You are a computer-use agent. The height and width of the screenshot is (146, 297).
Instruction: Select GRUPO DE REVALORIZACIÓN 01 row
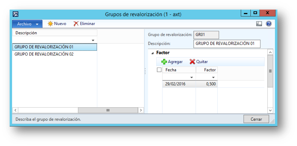[x=55, y=47]
